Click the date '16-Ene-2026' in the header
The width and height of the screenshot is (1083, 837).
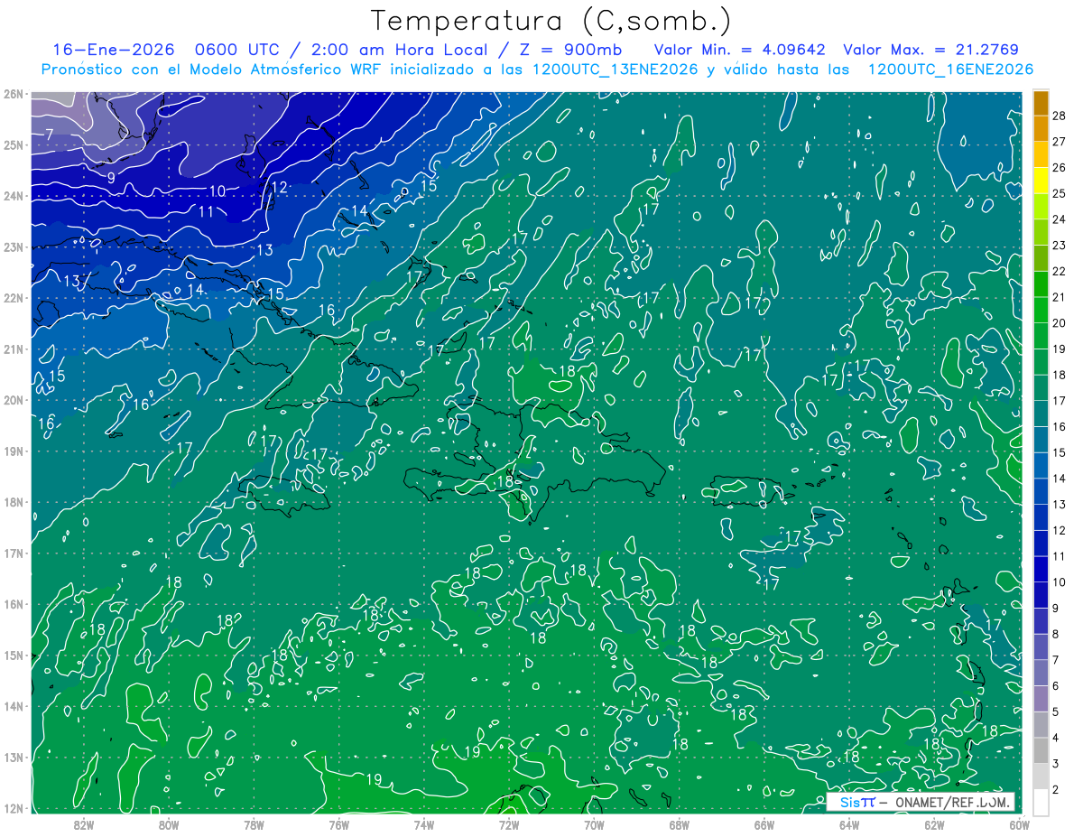[113, 50]
